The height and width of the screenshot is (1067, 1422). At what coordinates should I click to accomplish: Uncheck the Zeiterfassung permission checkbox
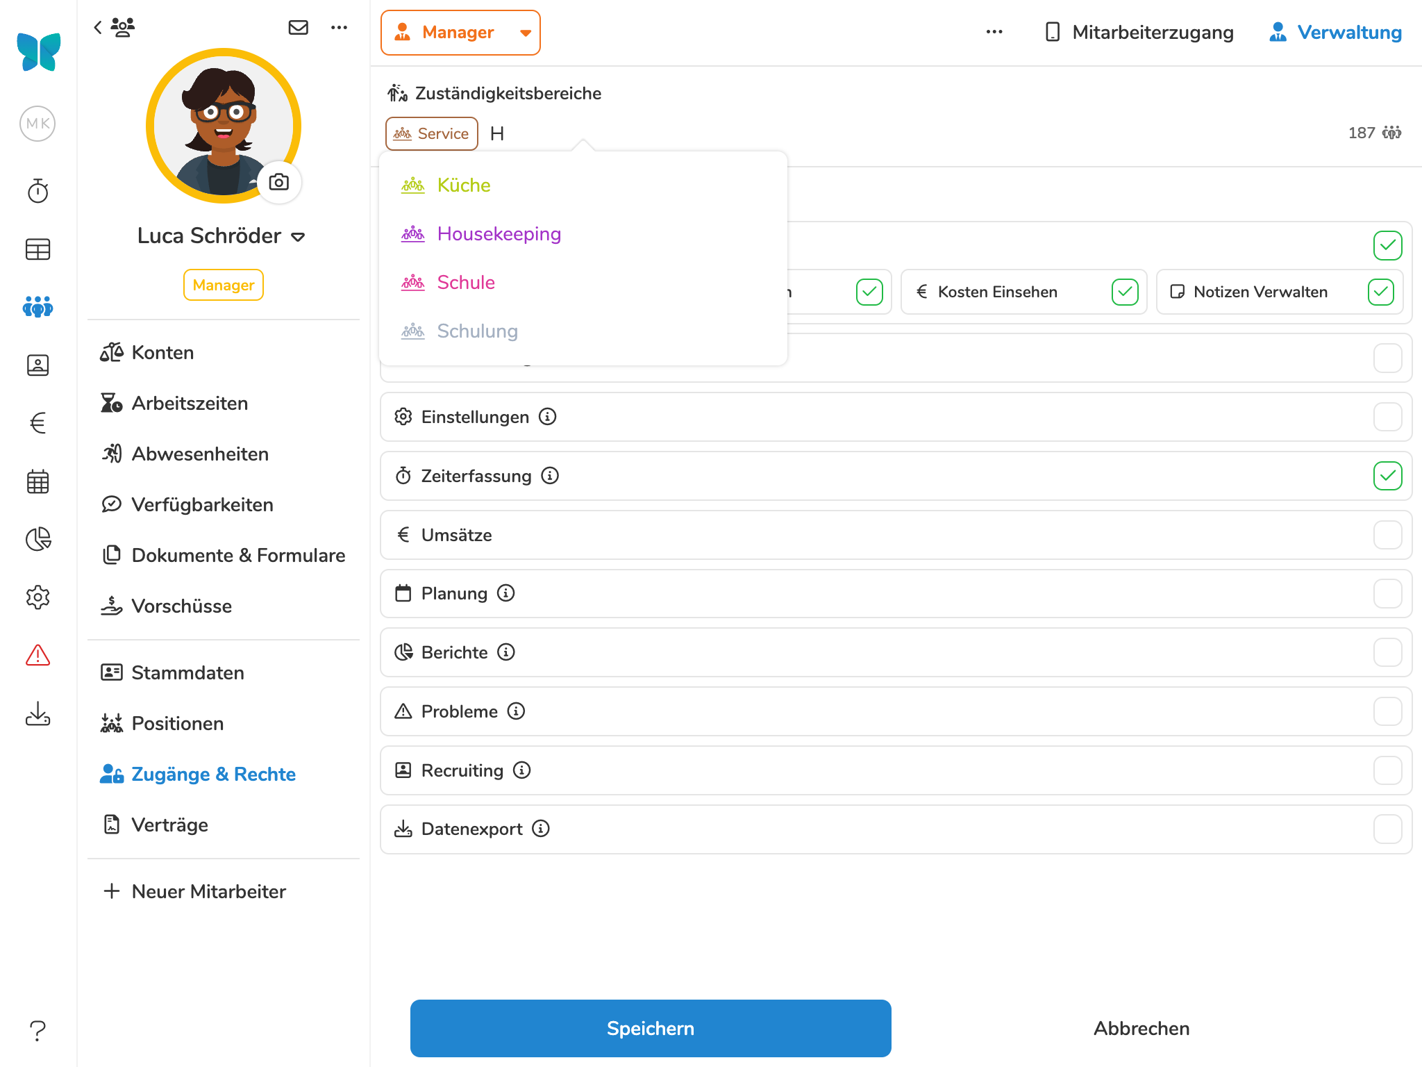[1387, 476]
